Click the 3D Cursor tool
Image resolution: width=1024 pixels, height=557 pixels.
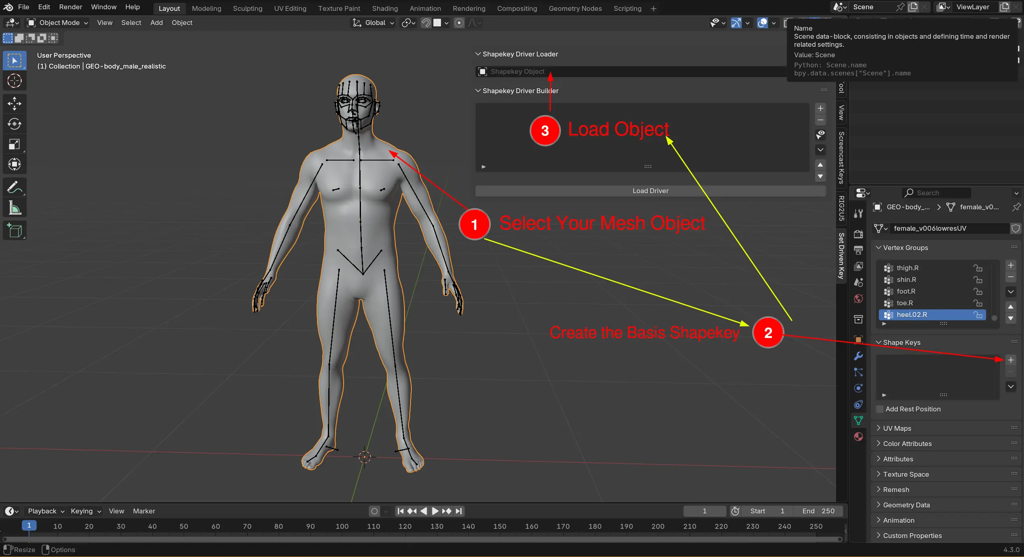[x=15, y=81]
